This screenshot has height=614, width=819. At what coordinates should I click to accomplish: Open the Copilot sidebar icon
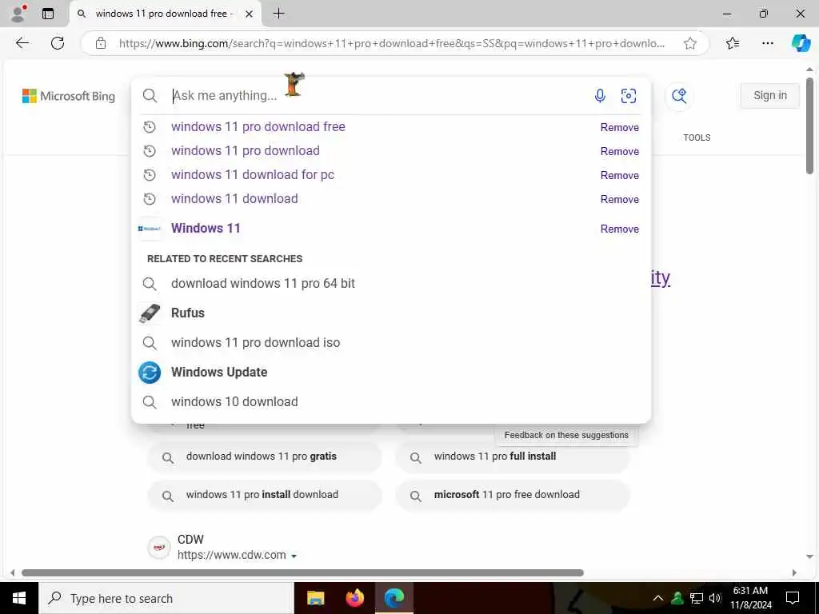point(801,43)
